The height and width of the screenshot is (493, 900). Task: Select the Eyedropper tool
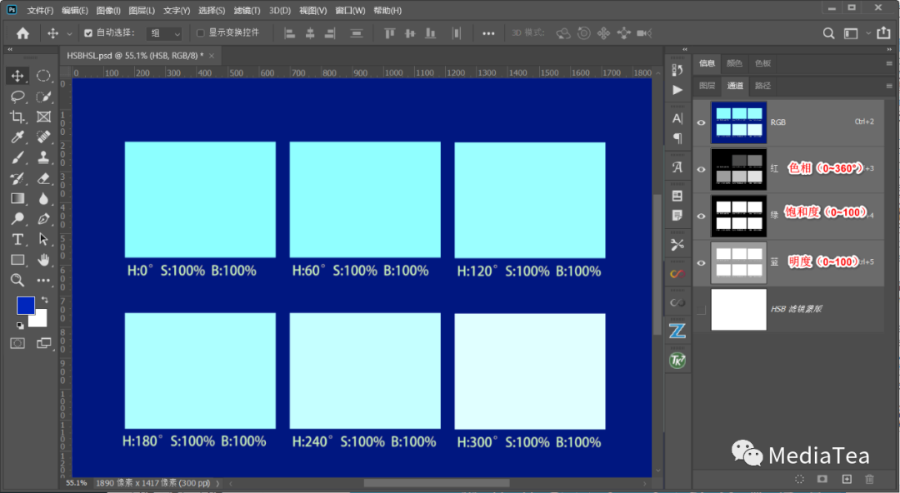pos(17,137)
